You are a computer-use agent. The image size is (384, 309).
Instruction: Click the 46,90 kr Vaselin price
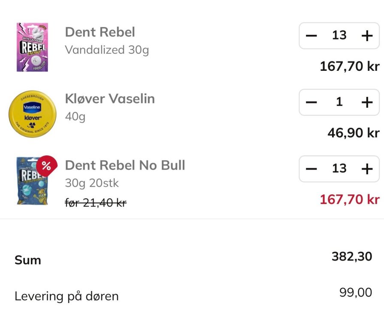pyautogui.click(x=353, y=133)
